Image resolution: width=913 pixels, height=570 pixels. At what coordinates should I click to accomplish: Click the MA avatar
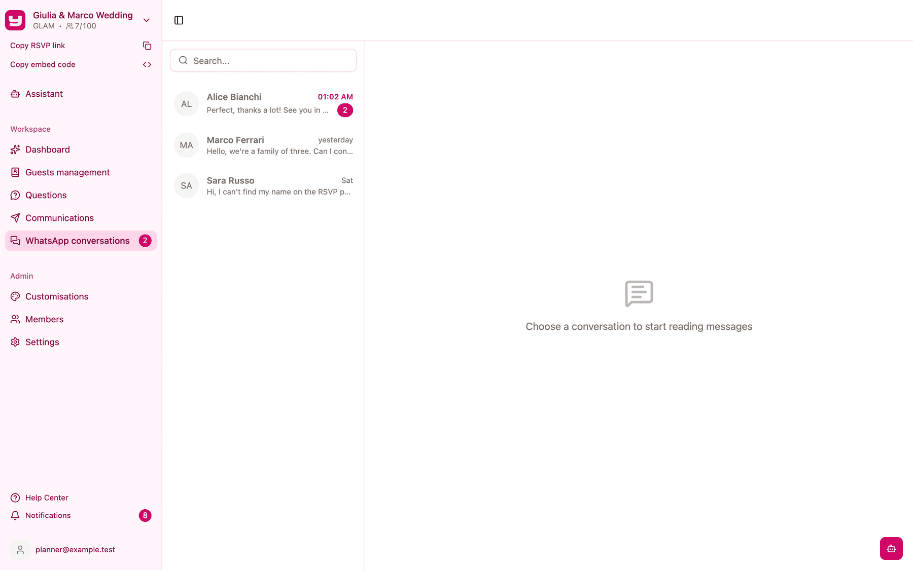click(187, 145)
